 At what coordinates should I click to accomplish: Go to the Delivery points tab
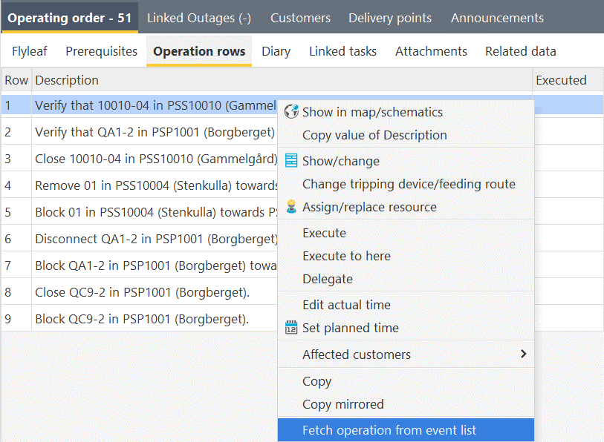tap(390, 18)
